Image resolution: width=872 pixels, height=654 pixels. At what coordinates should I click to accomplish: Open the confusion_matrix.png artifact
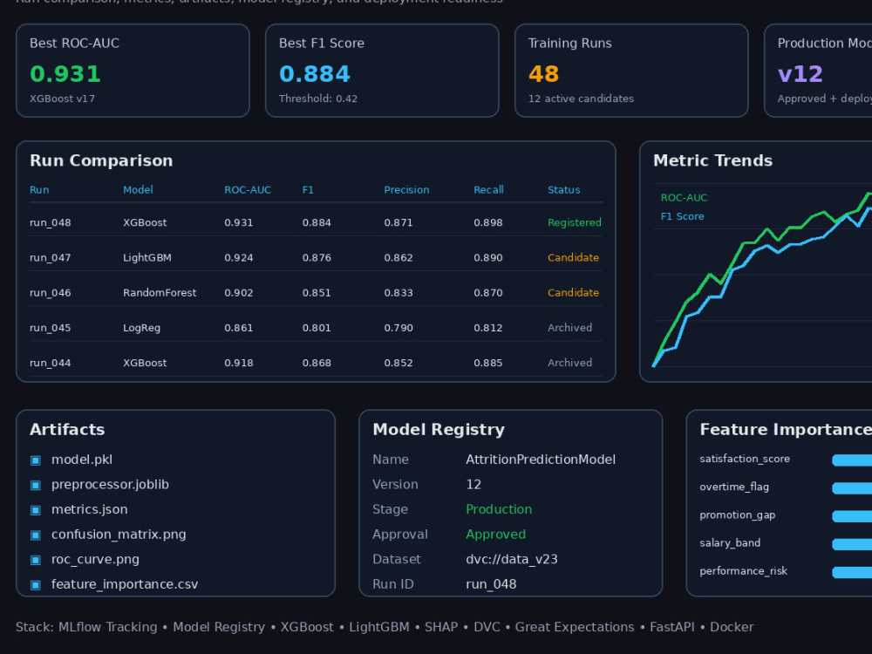point(119,535)
